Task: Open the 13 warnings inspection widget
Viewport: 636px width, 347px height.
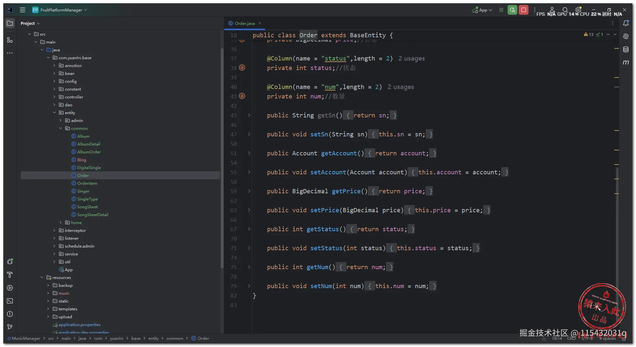Action: point(589,34)
